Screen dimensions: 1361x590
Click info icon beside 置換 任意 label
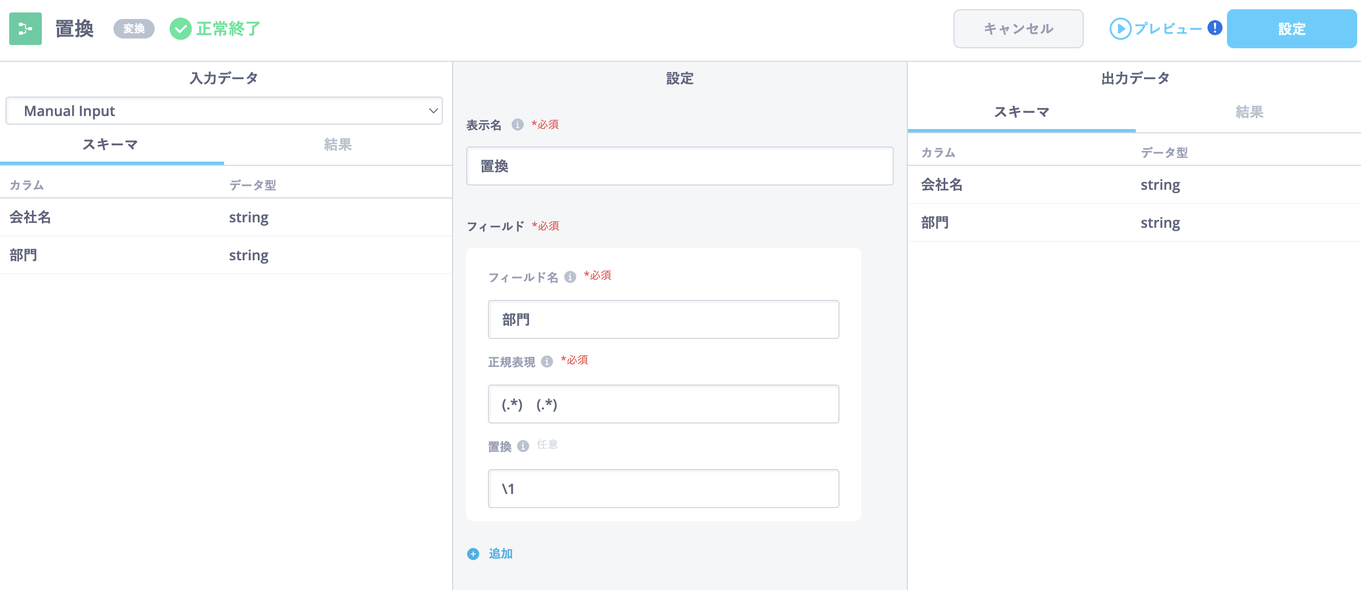(523, 446)
